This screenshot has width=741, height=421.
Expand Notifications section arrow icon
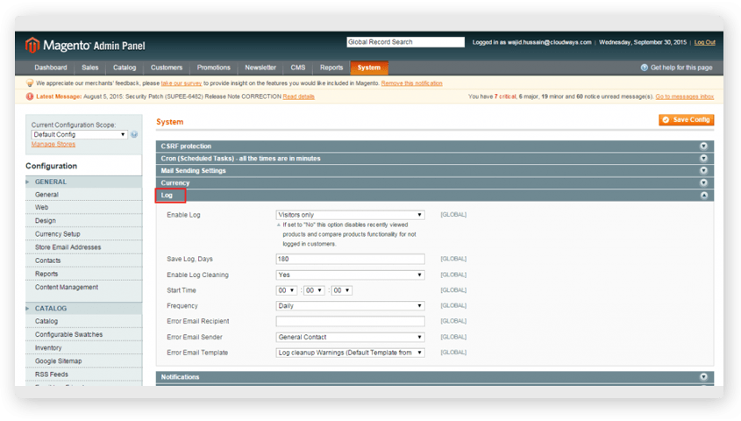pos(703,377)
